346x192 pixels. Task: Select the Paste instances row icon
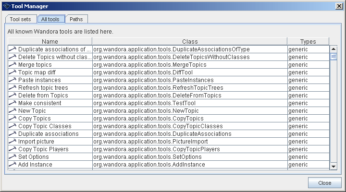pyautogui.click(x=12, y=80)
